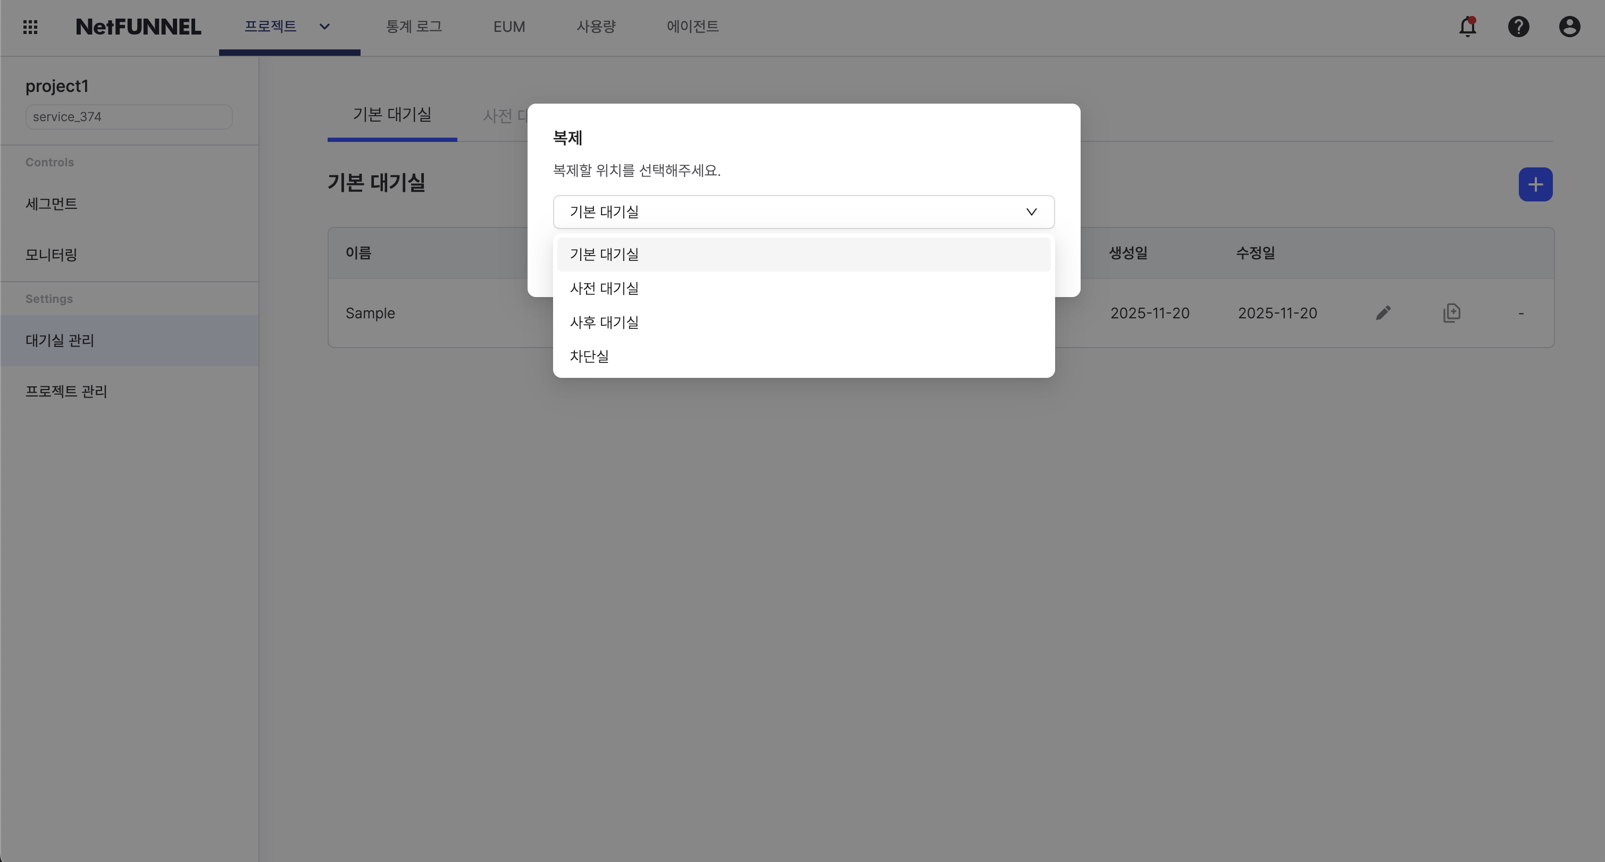This screenshot has width=1605, height=862.
Task: Duplicate Sample using the copy icon
Action: [1452, 312]
